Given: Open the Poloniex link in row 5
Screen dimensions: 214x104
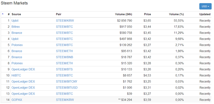Looking at the screenshot, I should pyautogui.click(x=17, y=45).
